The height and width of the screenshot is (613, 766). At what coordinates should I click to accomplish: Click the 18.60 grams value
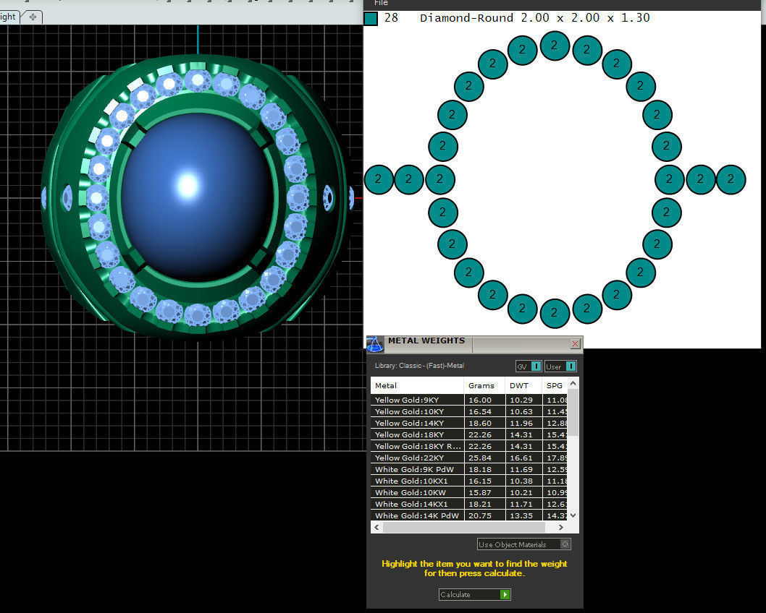pos(480,424)
